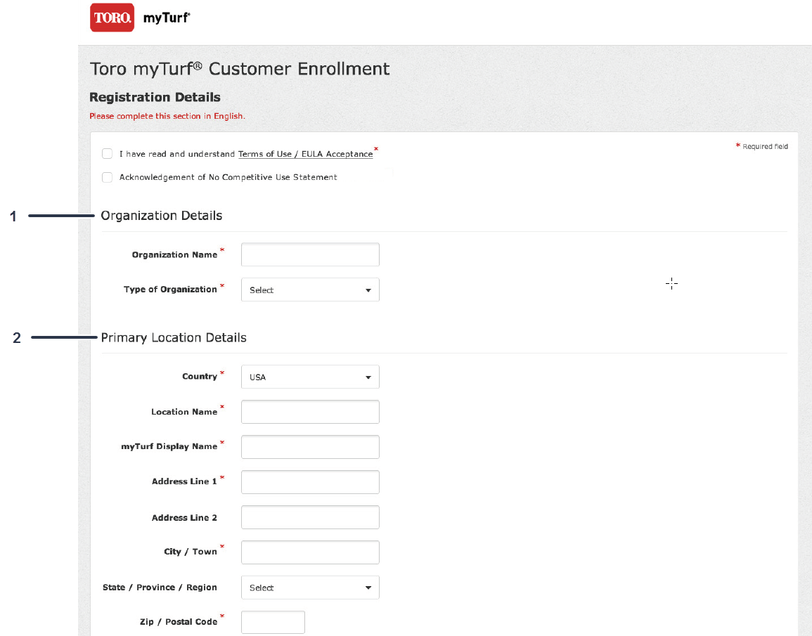
Task: Click the Primary Location Details heading
Action: click(174, 338)
